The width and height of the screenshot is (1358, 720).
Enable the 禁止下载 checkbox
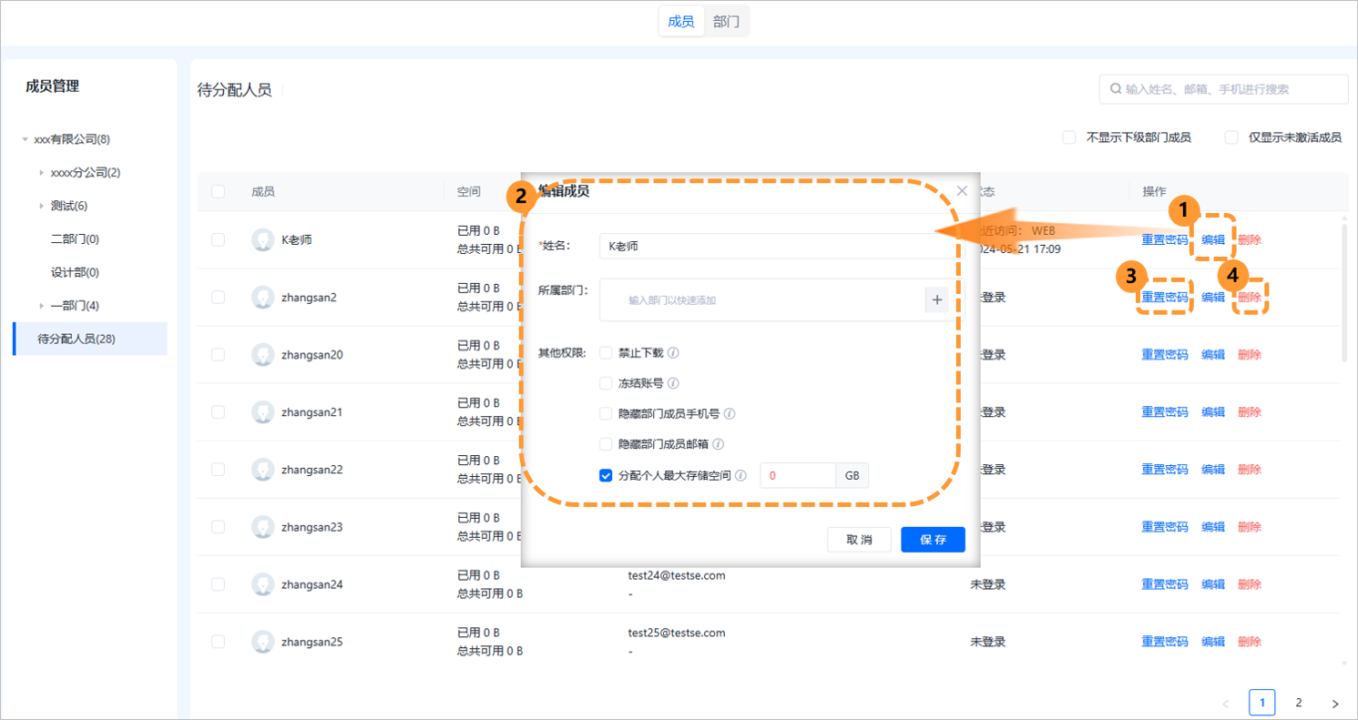point(606,352)
